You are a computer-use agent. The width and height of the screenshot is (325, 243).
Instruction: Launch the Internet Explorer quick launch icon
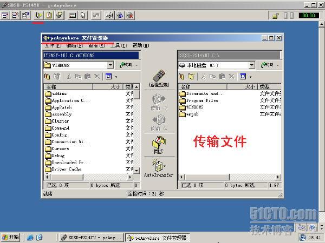pos(30,238)
